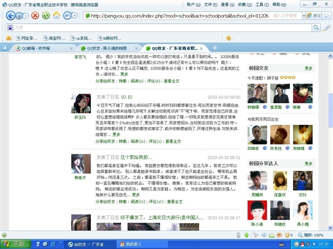Click the magnifier search button in Baidu bar
Image resolution: width=333 pixels, height=249 pixels.
tap(316, 28)
